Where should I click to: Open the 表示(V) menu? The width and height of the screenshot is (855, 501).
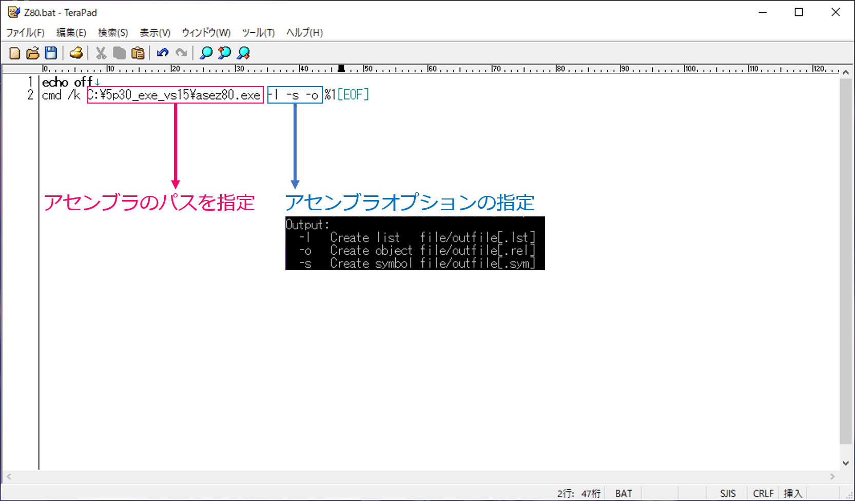click(154, 32)
